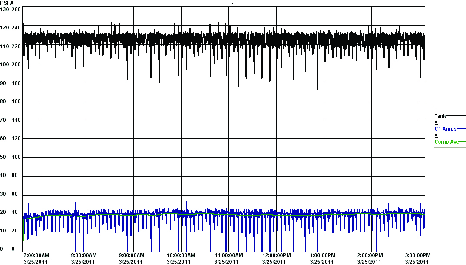Click the 90 PSI axis value

click(3, 83)
